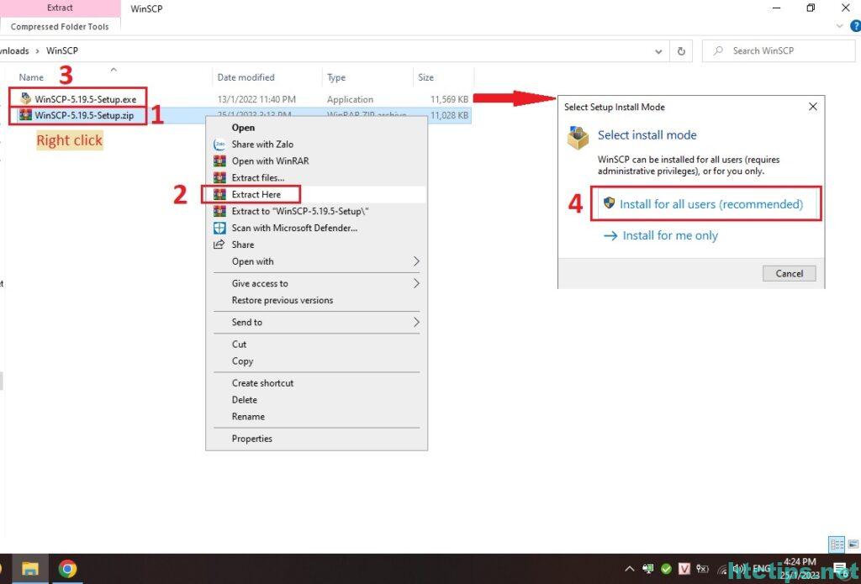This screenshot has width=861, height=584.
Task: Click the address bar refresh button
Action: click(x=681, y=51)
